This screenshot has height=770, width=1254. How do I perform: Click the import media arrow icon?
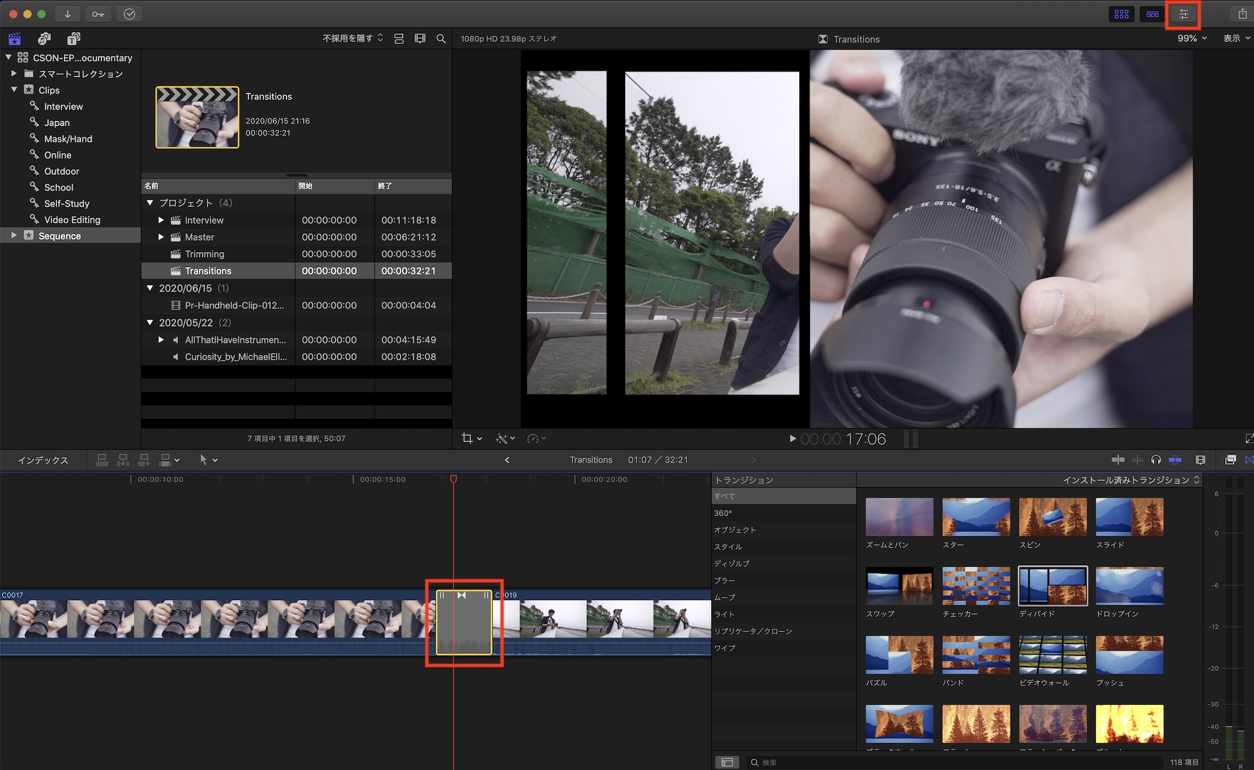[67, 14]
